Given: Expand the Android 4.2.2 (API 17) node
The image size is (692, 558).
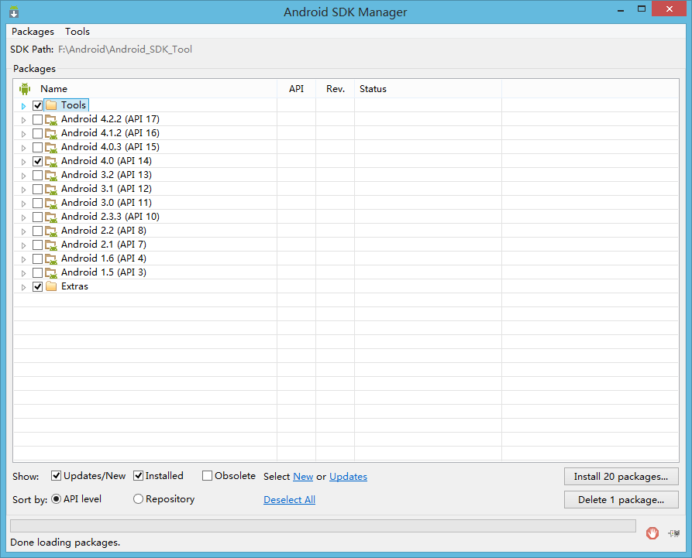Looking at the screenshot, I should (x=24, y=120).
